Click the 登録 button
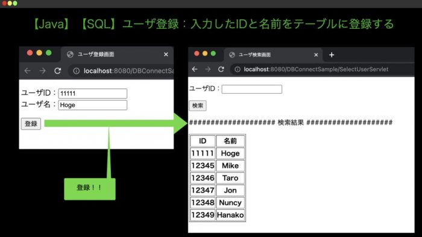The height and width of the screenshot is (237, 422). (x=31, y=124)
